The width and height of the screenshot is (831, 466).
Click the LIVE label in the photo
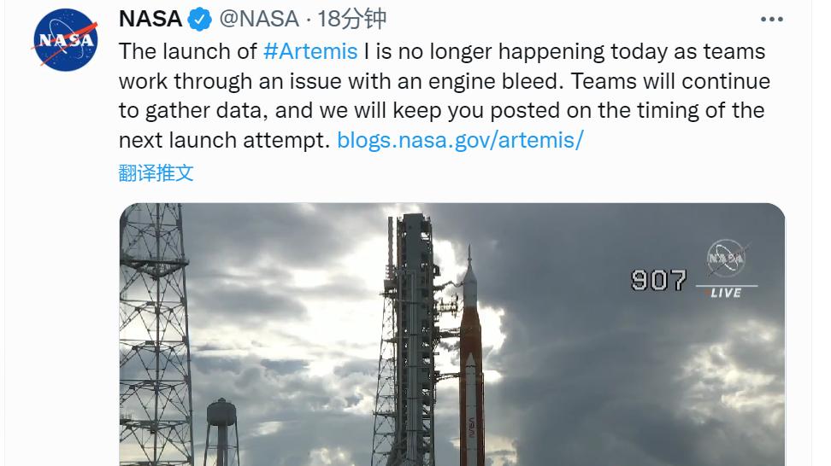(726, 293)
